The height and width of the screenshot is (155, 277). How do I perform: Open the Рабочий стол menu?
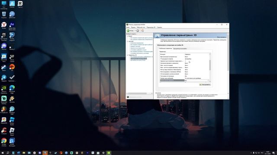141,28
